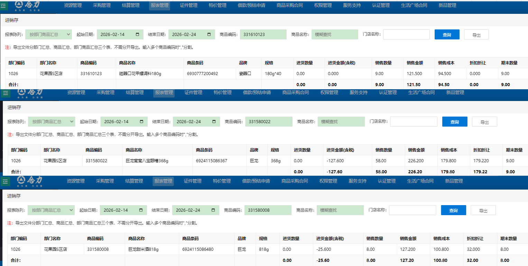Screen dimensions: 528x266
Task: Open end date calendar icon in the 331580008 query
Action: coord(213,210)
